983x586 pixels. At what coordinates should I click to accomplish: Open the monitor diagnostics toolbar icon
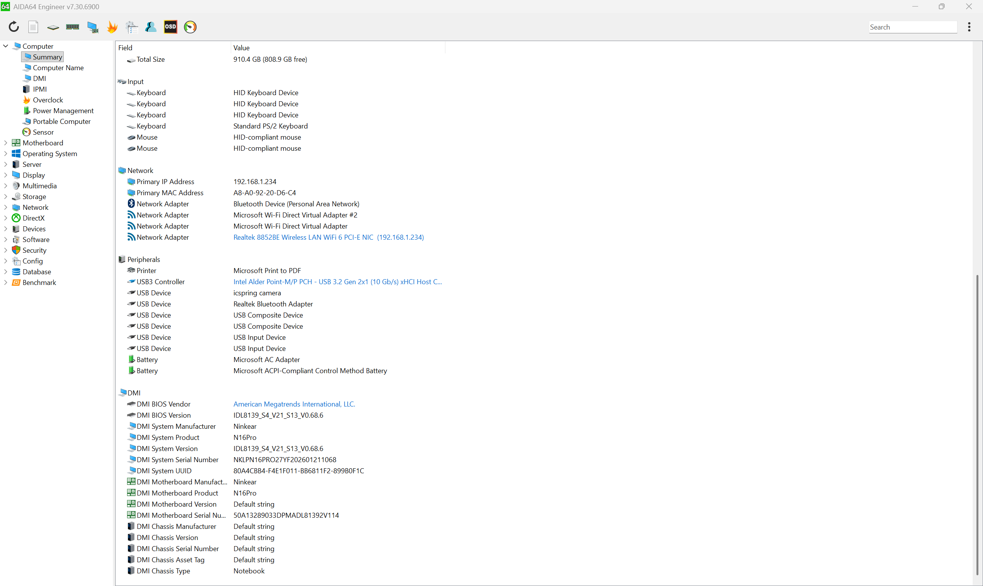93,27
